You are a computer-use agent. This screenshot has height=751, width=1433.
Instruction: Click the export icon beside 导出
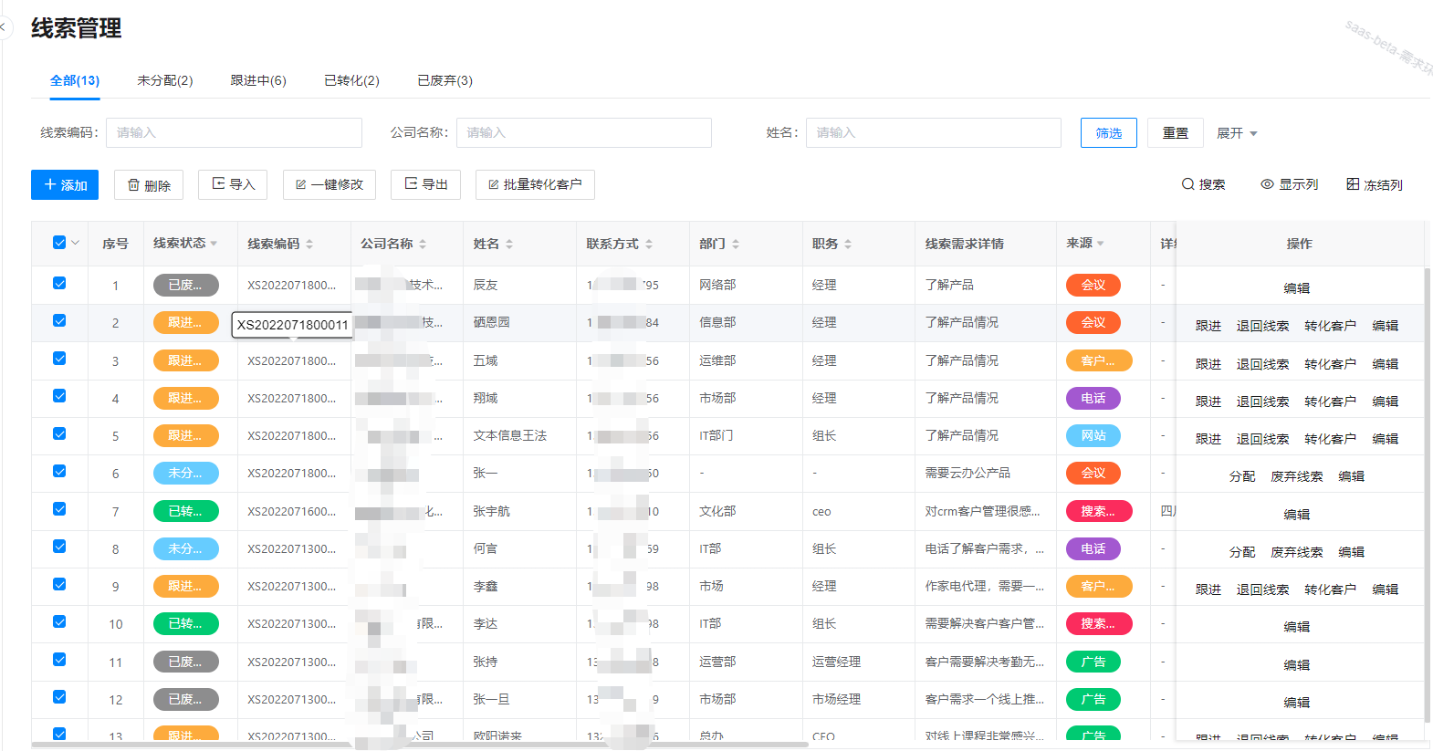[x=411, y=183]
